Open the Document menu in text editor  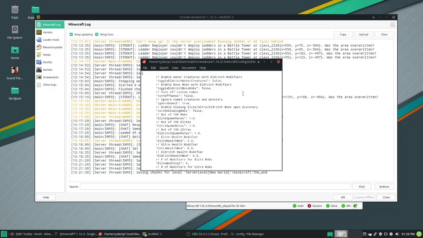pyautogui.click(x=189, y=68)
